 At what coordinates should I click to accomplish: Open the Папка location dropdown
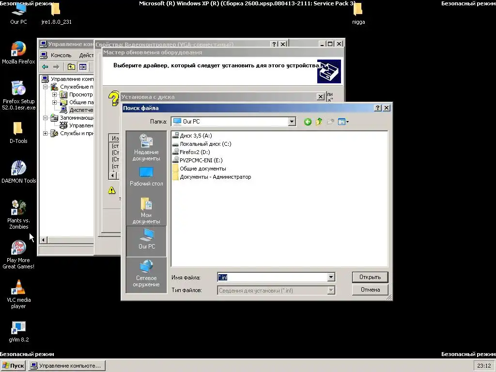coord(292,122)
